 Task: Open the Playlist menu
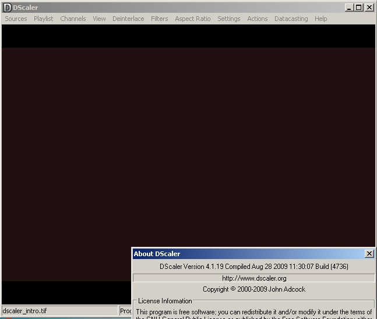click(43, 19)
